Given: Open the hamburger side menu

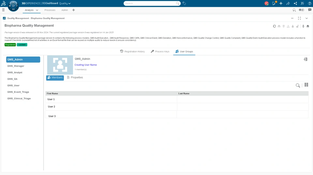Looking at the screenshot, I should 3,10.
